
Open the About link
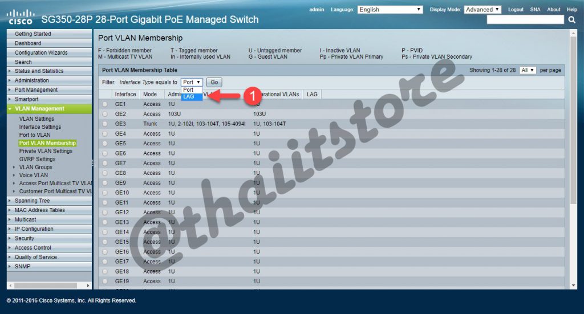click(x=553, y=10)
